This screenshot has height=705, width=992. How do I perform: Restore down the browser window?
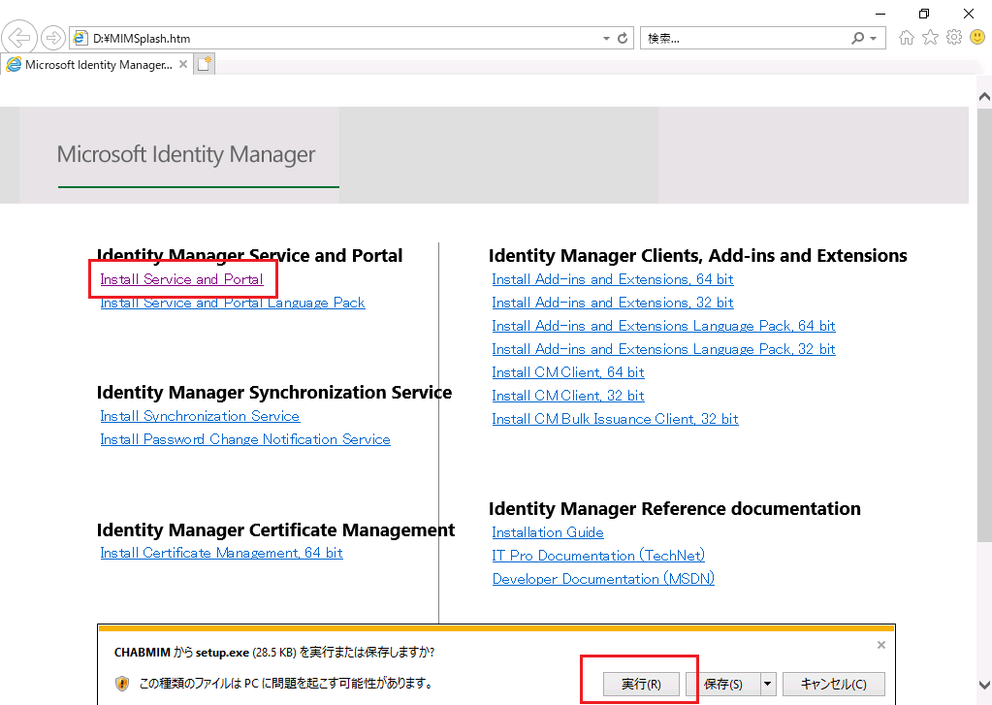[924, 14]
